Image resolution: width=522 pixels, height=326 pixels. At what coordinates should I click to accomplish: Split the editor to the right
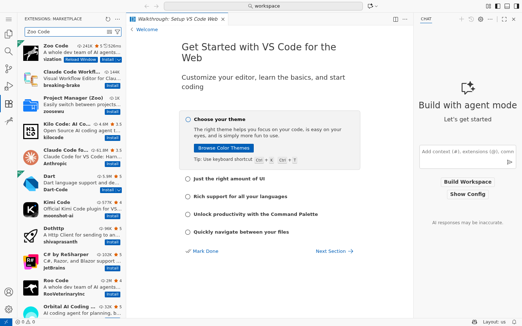[x=396, y=19]
